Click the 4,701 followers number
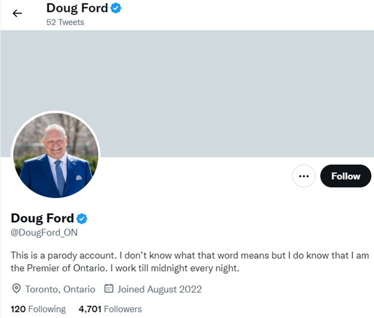 tap(90, 309)
